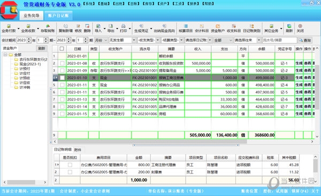Click the 刷新 button above the account tree
This screenshot has height=196, width=321.
pyautogui.click(x=42, y=48)
